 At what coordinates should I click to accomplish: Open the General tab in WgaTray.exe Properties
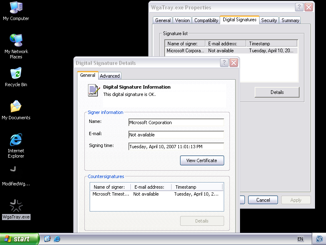pos(163,20)
